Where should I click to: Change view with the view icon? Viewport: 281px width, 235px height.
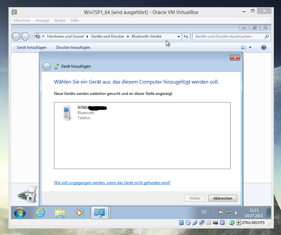[x=243, y=47]
